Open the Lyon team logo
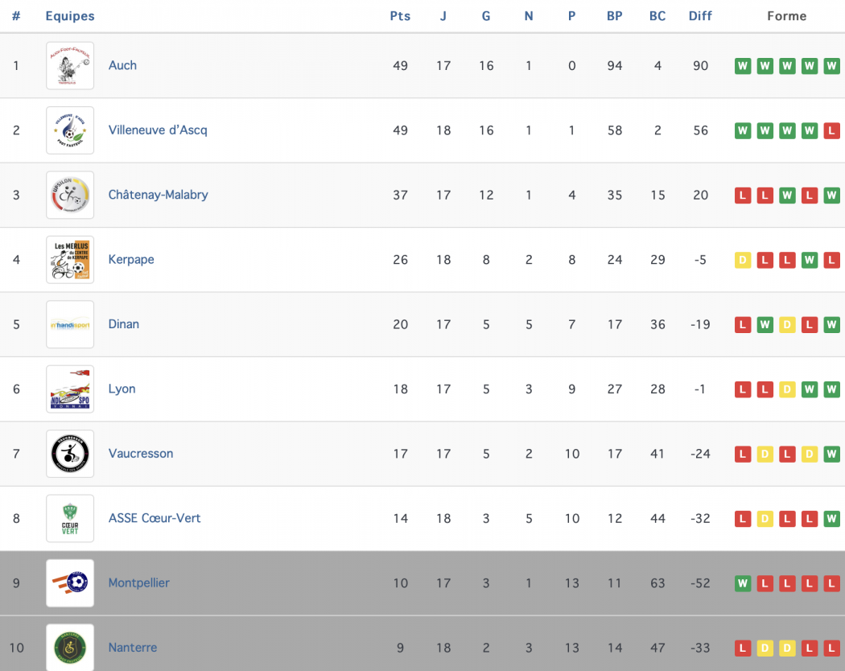845x671 pixels. pyautogui.click(x=70, y=389)
